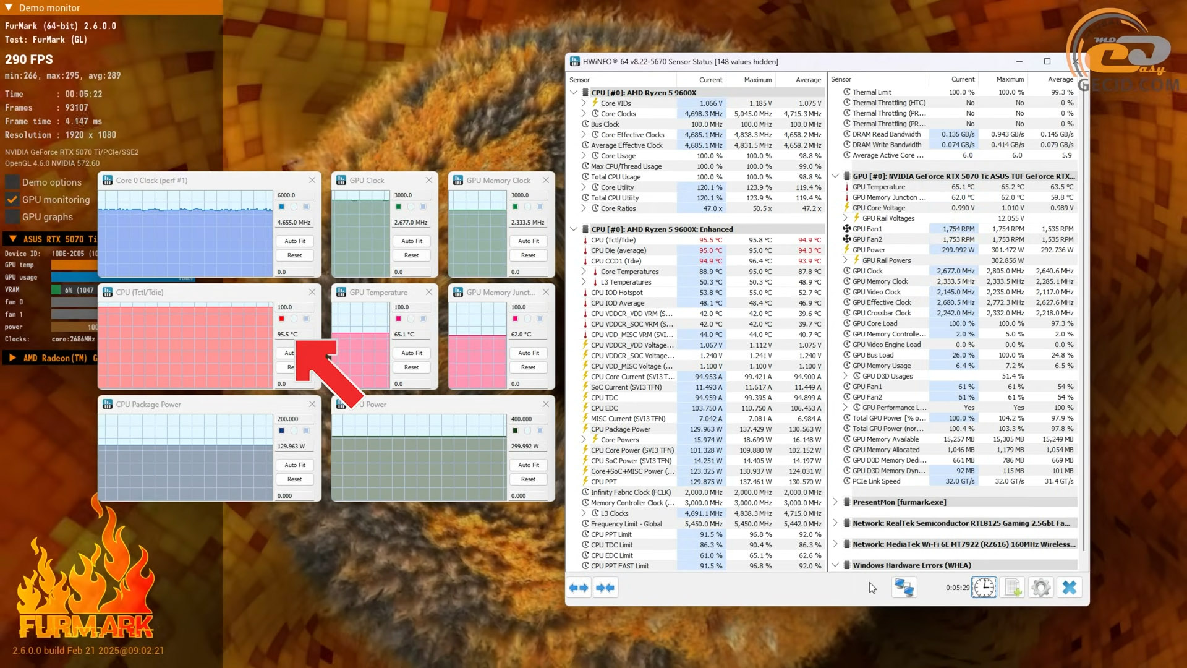Viewport: 1187px width, 668px height.
Task: Expand the Core Temperatures row
Action: pos(583,272)
